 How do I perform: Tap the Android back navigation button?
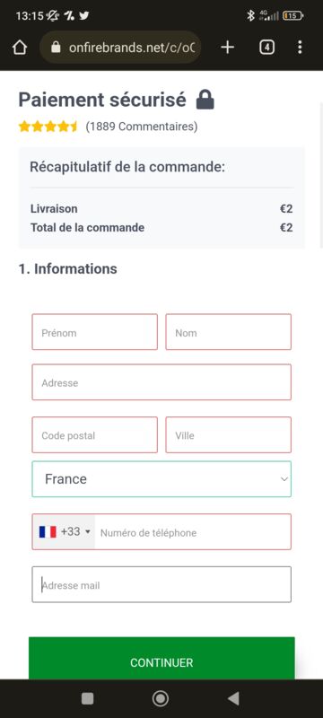233,698
